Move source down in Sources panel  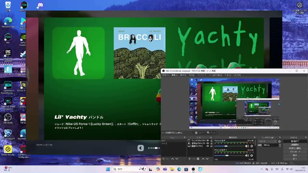207,159
